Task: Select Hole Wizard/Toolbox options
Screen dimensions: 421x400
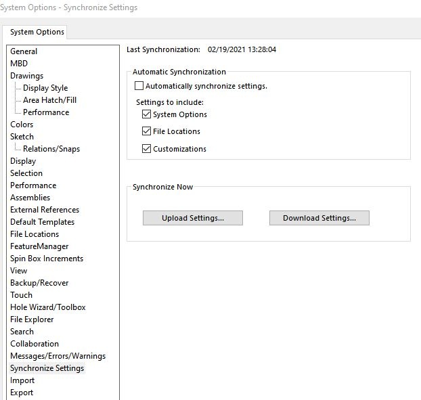Action: 48,307
